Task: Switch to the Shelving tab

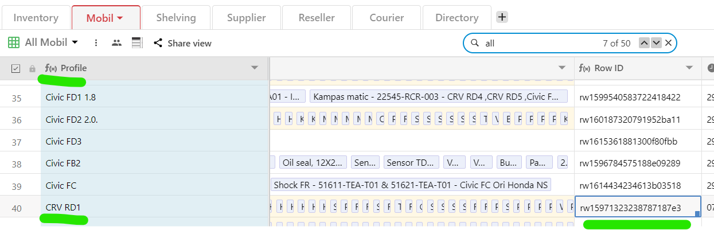Action: point(175,17)
